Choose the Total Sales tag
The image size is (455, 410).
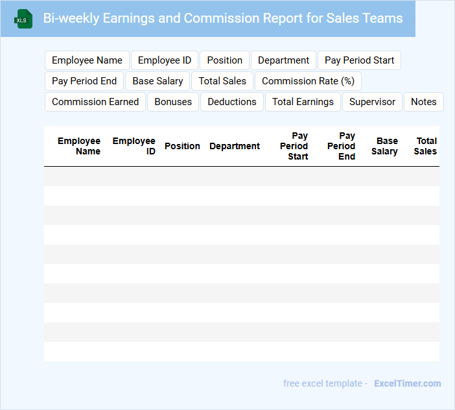pos(222,81)
